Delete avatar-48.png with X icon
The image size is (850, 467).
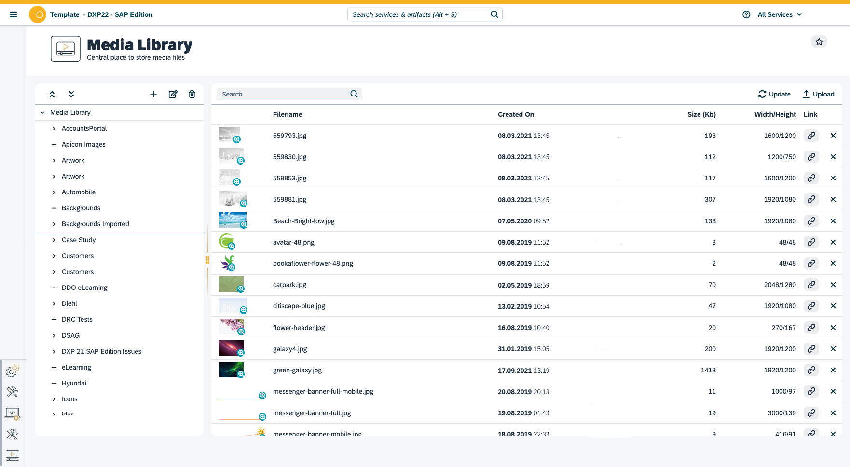pyautogui.click(x=833, y=242)
